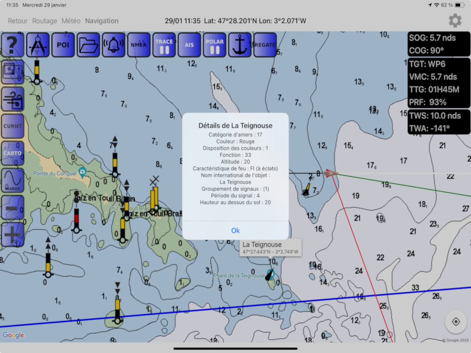
Task: Select the compass divider measuring tool
Action: 38,45
